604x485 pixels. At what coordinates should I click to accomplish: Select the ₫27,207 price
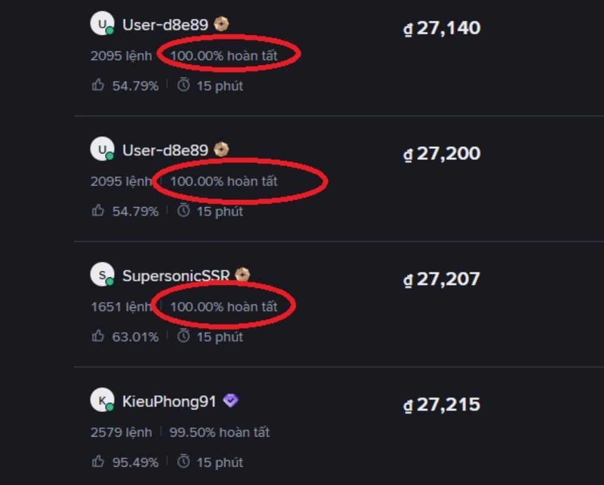point(442,279)
